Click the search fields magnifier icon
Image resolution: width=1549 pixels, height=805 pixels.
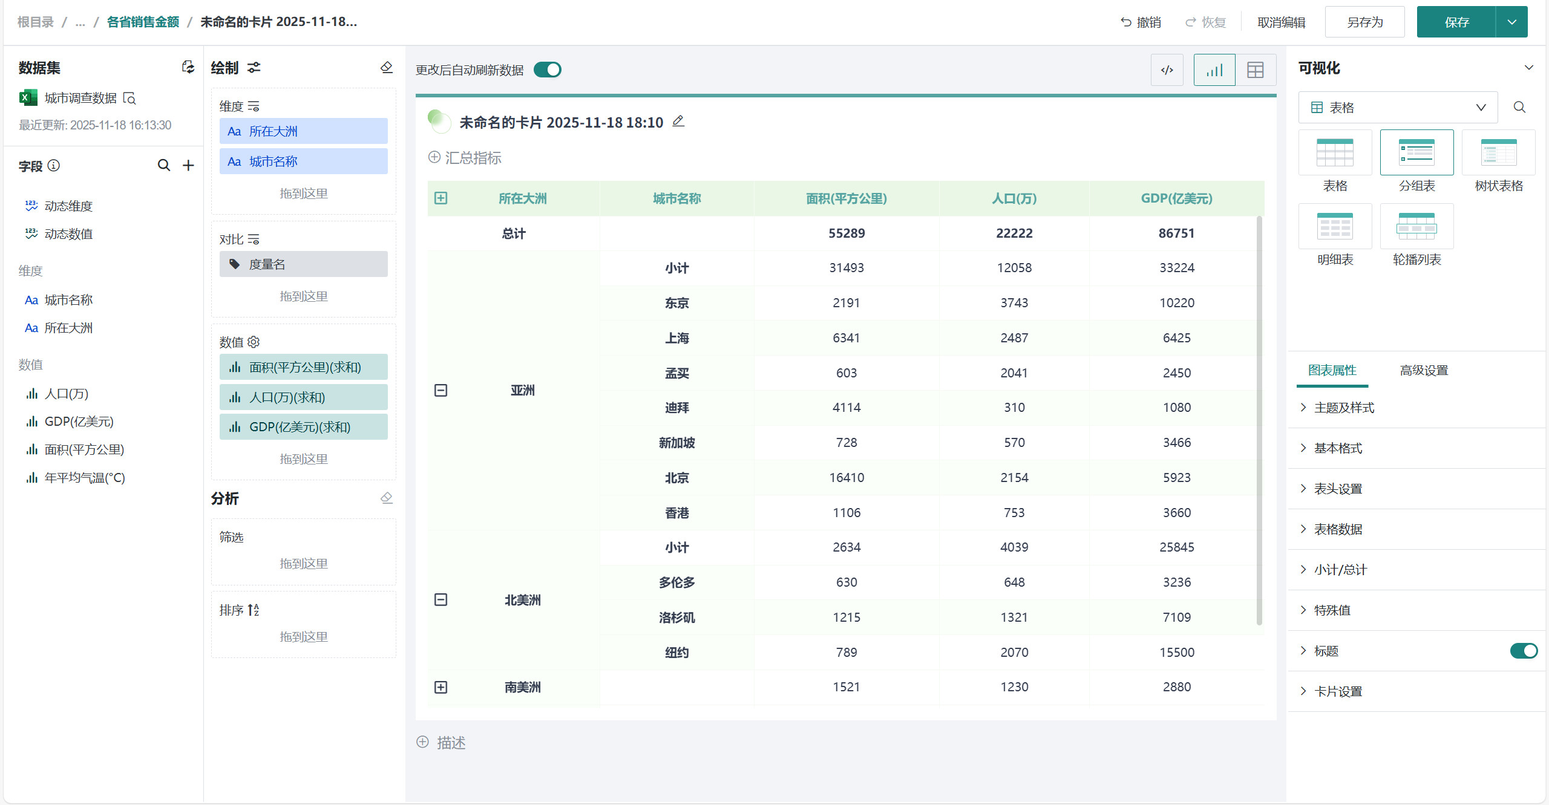[163, 165]
